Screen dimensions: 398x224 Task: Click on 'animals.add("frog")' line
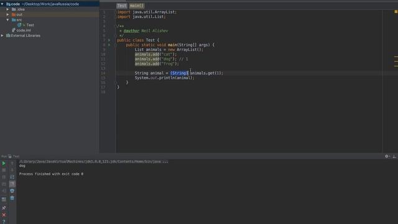(x=157, y=63)
